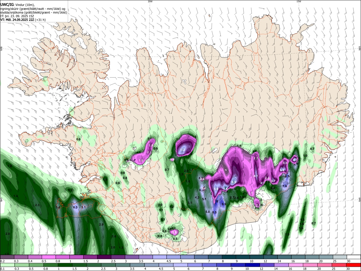Click the 66N latitude label on right edge
This screenshot has height=271, width=361.
[x=360, y=49]
